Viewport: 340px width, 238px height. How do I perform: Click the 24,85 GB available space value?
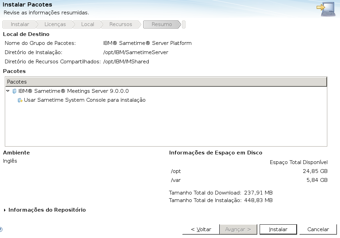tap(315, 171)
